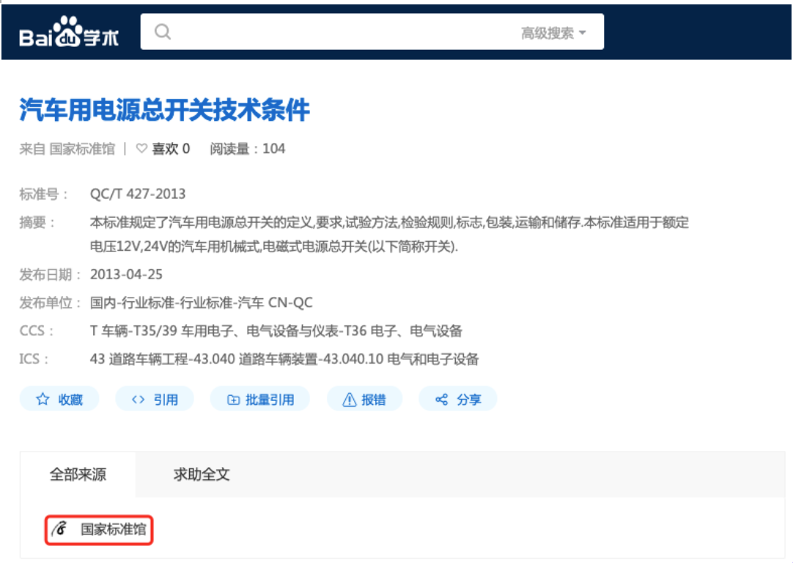Open the title 汽车用电源总开关技术条件
793x563 pixels.
click(164, 111)
